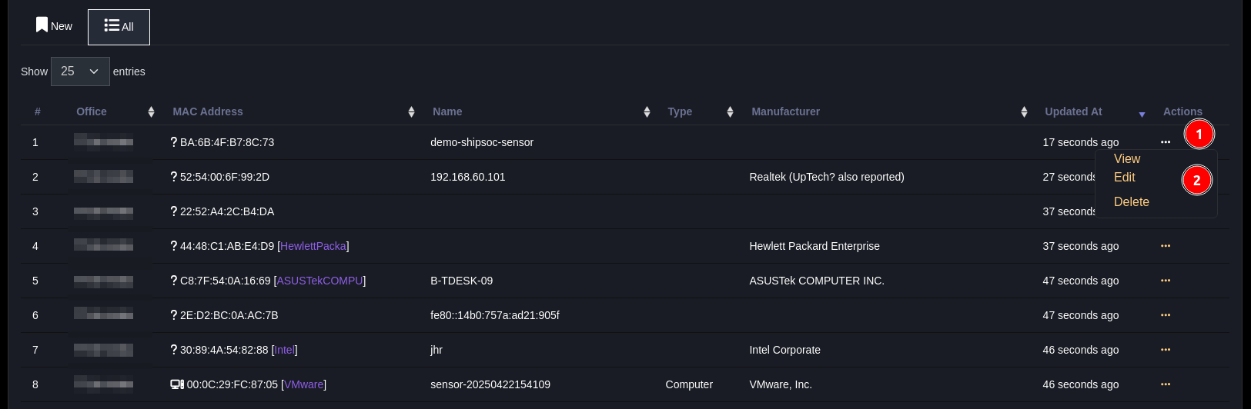
Task: Click actions ellipsis for MAC 2E:D2:BC:0A:AC:7B row
Action: pyautogui.click(x=1165, y=315)
